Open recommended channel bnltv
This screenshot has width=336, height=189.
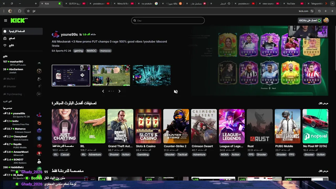(x=22, y=123)
